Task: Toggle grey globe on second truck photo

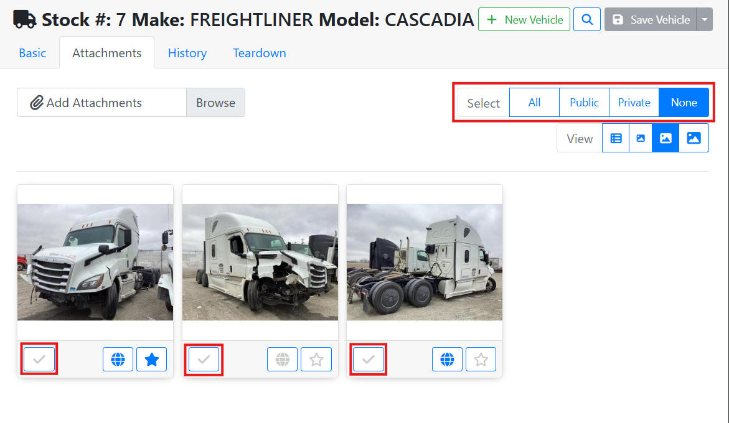Action: click(x=282, y=360)
